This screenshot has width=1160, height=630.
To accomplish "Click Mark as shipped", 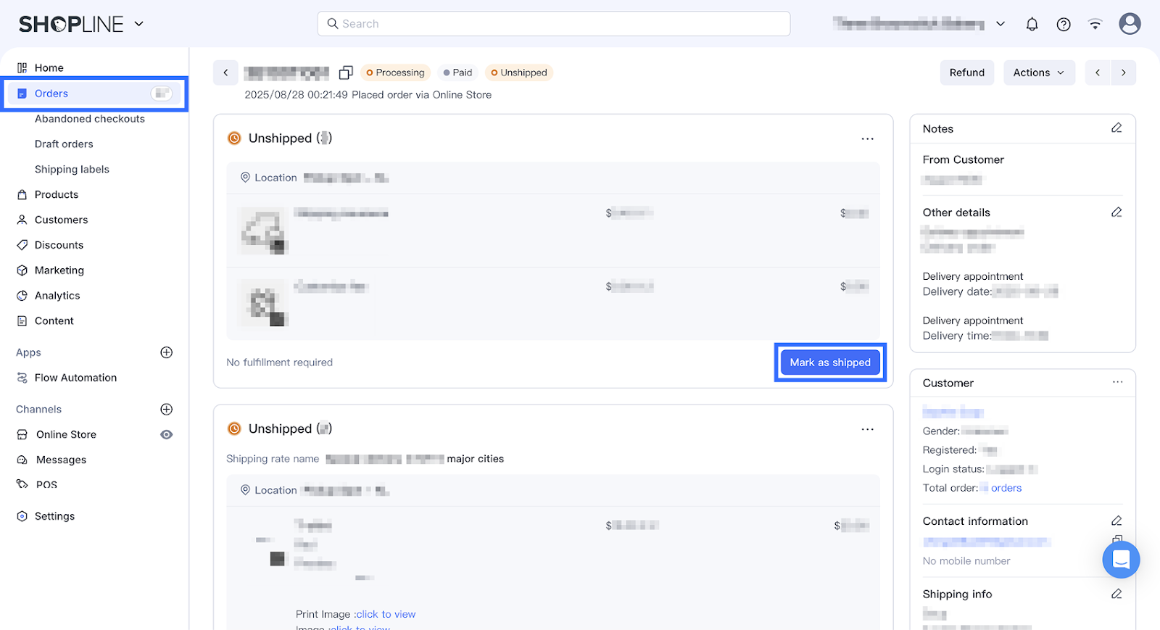I will click(x=830, y=362).
